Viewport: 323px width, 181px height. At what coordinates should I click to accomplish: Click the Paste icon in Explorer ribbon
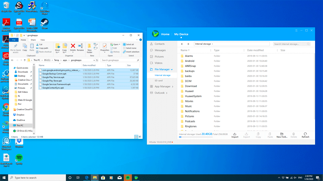[x=32, y=46]
